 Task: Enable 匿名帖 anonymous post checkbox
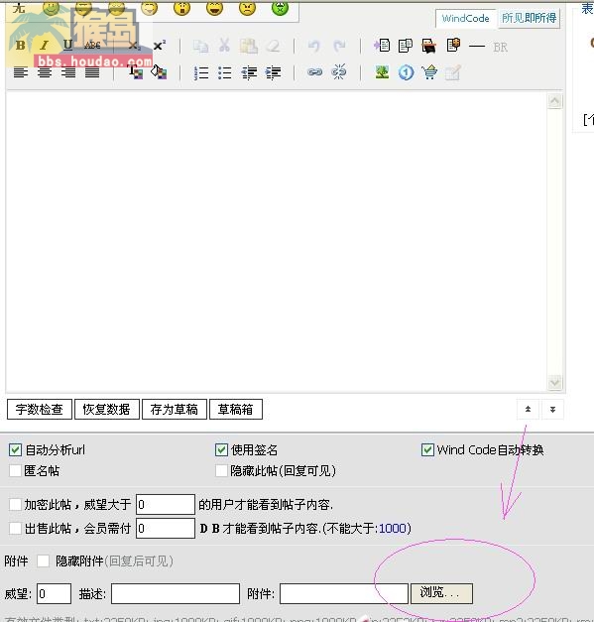(x=15, y=471)
